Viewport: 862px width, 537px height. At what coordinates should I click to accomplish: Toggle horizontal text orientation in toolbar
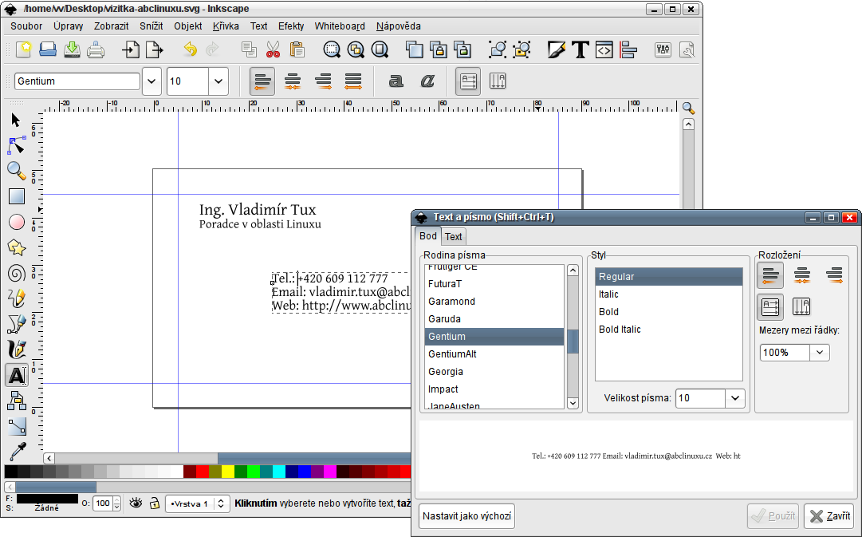468,81
